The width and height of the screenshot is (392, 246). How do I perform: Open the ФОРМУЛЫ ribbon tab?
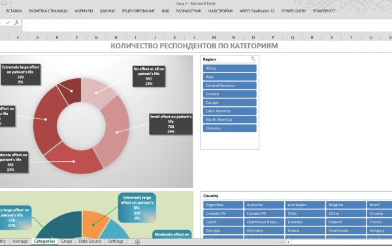[x=84, y=11]
